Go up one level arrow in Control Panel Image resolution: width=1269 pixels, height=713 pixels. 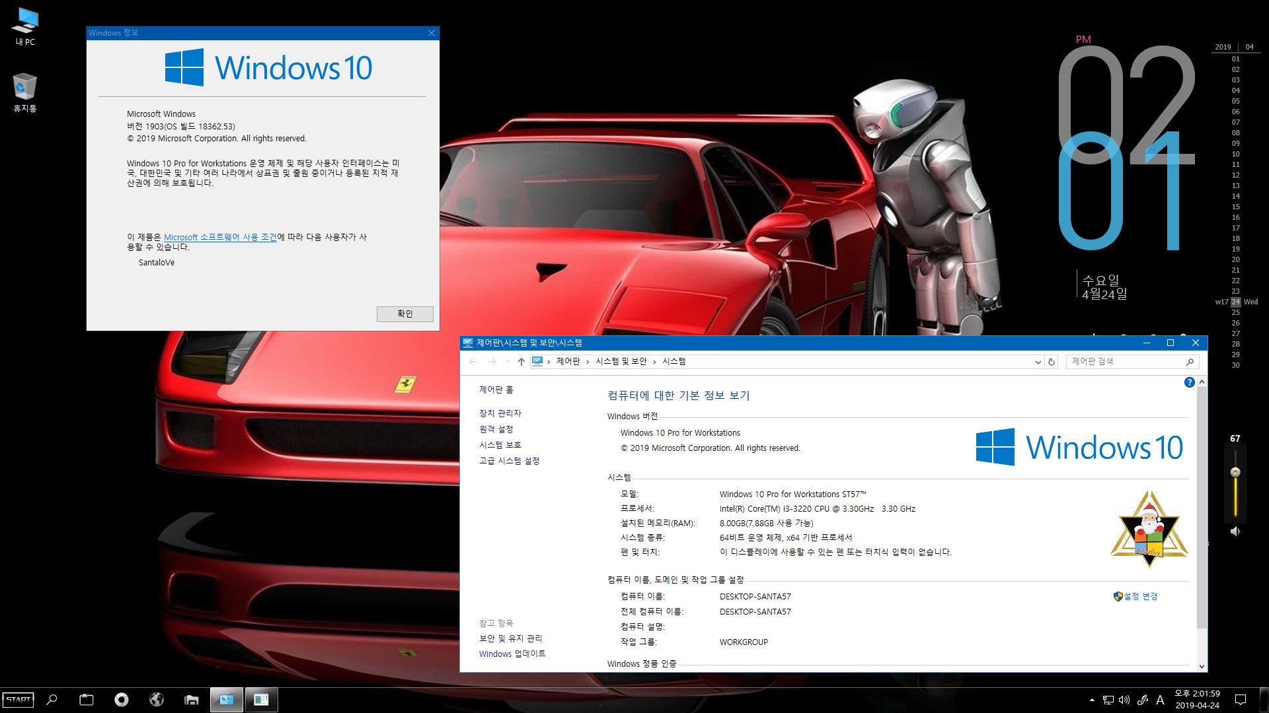click(521, 362)
